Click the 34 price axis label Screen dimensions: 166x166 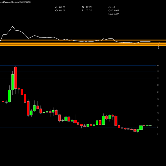coord(158,92)
